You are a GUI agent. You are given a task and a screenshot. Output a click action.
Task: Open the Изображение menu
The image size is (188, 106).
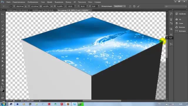click(33, 2)
